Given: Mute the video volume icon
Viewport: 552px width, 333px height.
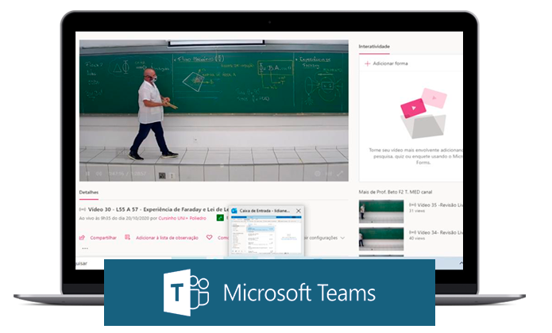Looking at the screenshot, I should tap(101, 174).
